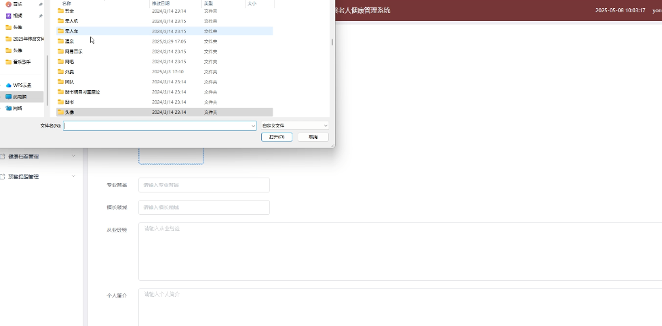
Task: Click the pin icon beside 音乐
Action: 41,4
